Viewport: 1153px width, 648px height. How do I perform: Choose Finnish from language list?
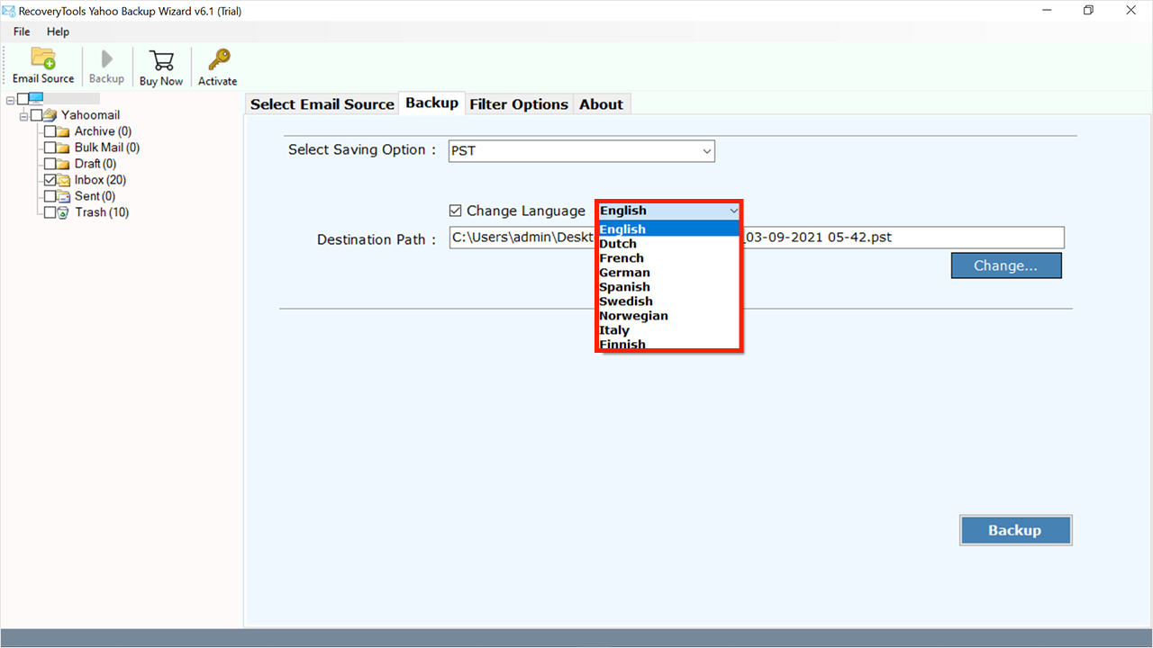[668, 344]
